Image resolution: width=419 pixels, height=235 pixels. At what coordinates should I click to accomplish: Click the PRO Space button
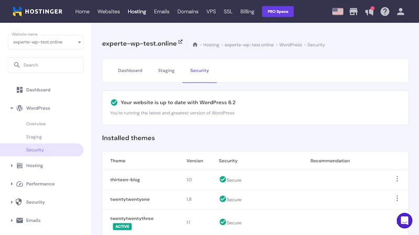(278, 11)
